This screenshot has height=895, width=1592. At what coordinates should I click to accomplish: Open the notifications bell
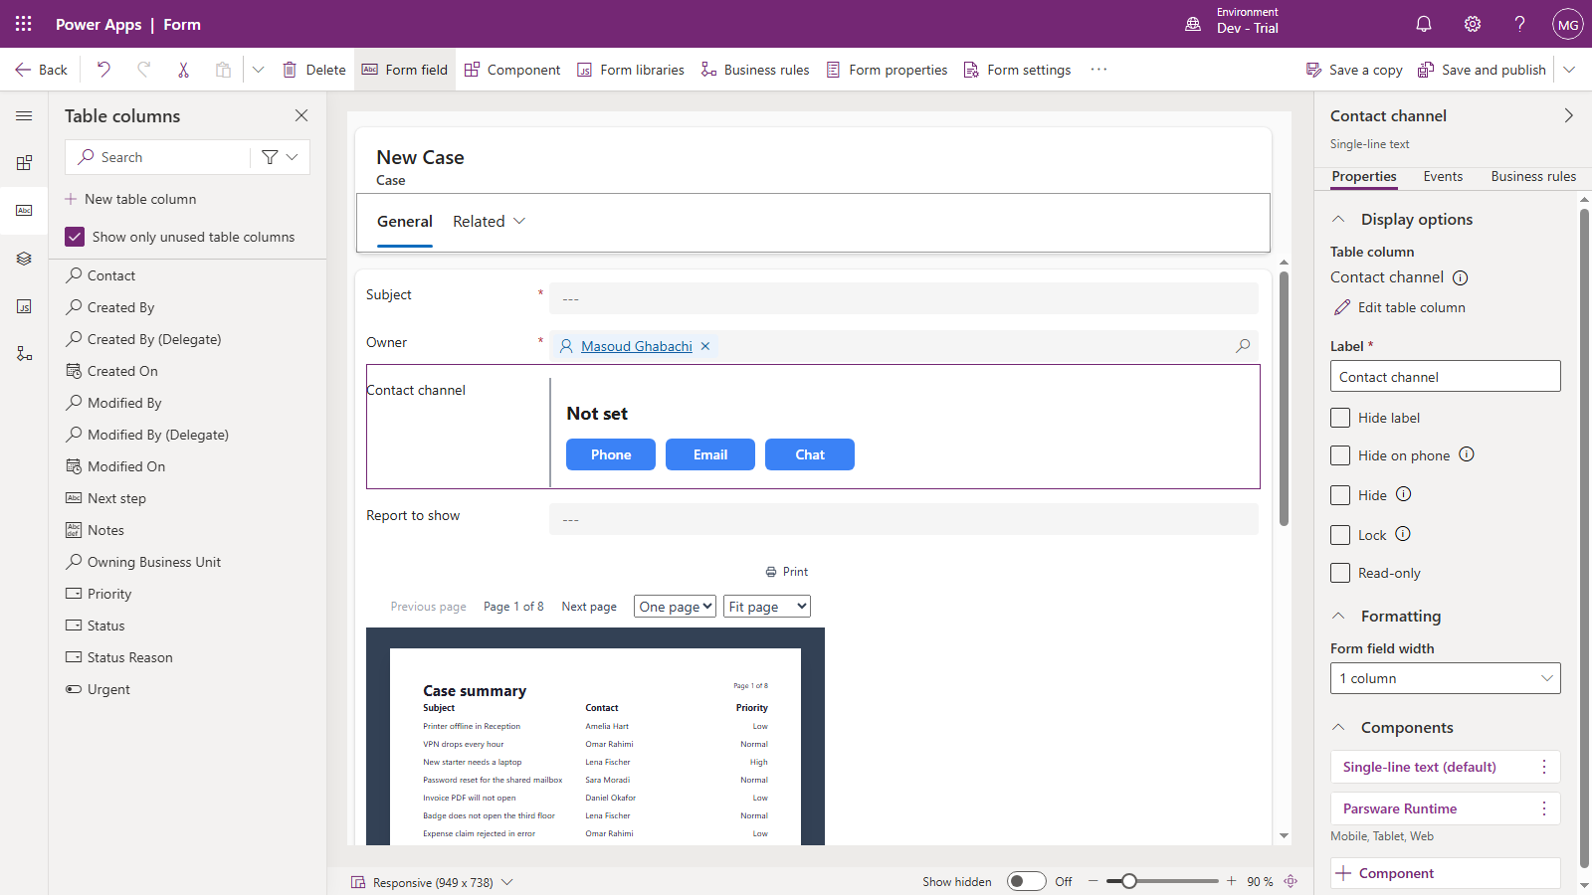tap(1424, 24)
